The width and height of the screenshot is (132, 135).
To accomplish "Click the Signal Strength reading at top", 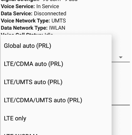I will (39, 1).
